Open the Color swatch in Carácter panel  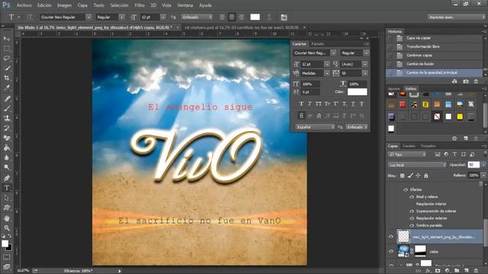tap(358, 91)
